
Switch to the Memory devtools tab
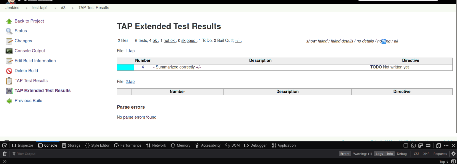click(180, 145)
